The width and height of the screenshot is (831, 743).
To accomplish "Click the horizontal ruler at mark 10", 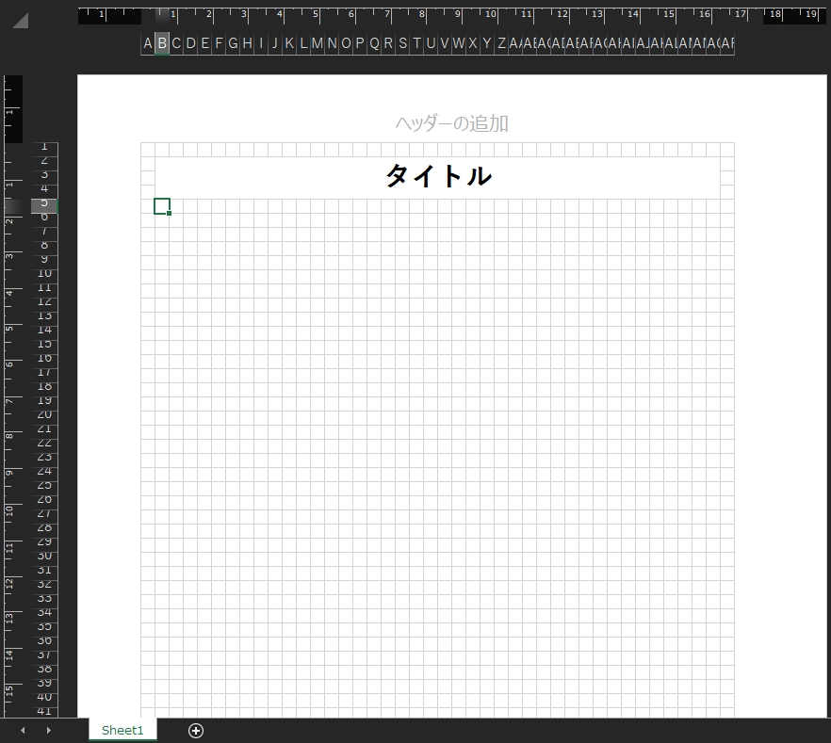I will pos(491,15).
